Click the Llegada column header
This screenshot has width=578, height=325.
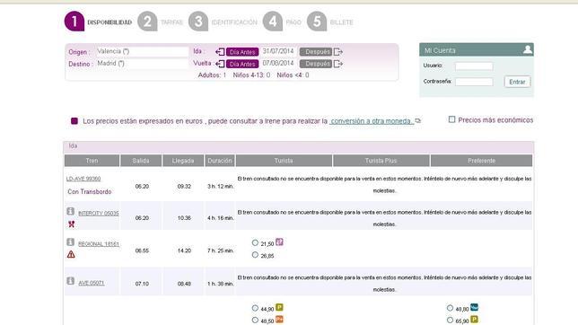coord(183,161)
